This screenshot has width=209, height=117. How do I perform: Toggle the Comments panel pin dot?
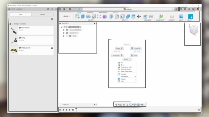95,105
